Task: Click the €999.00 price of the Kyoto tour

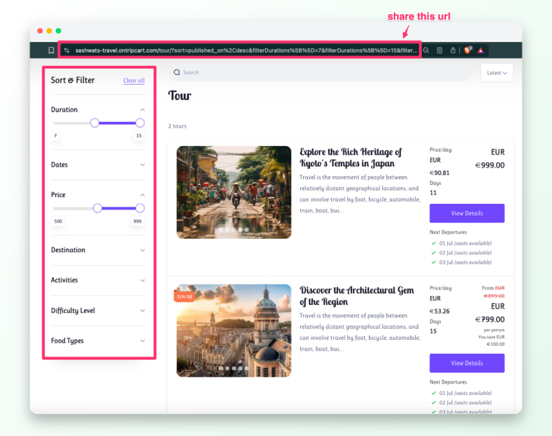Action: point(489,166)
